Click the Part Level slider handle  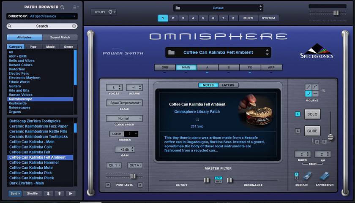click(133, 176)
